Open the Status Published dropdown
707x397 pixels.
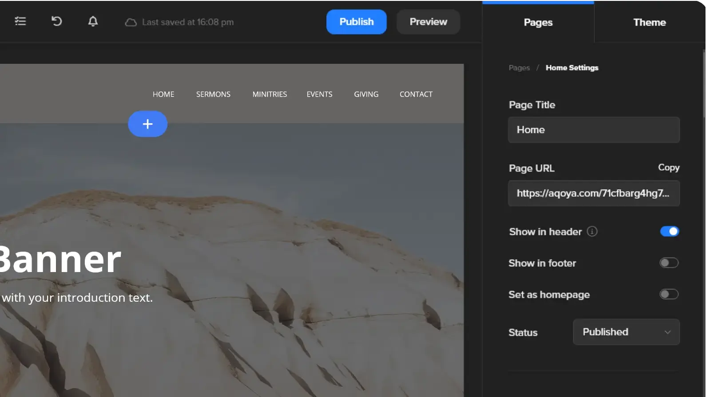point(626,332)
